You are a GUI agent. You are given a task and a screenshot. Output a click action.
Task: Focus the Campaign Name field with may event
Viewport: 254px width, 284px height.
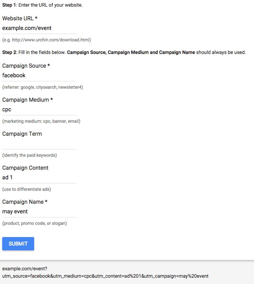(39, 212)
